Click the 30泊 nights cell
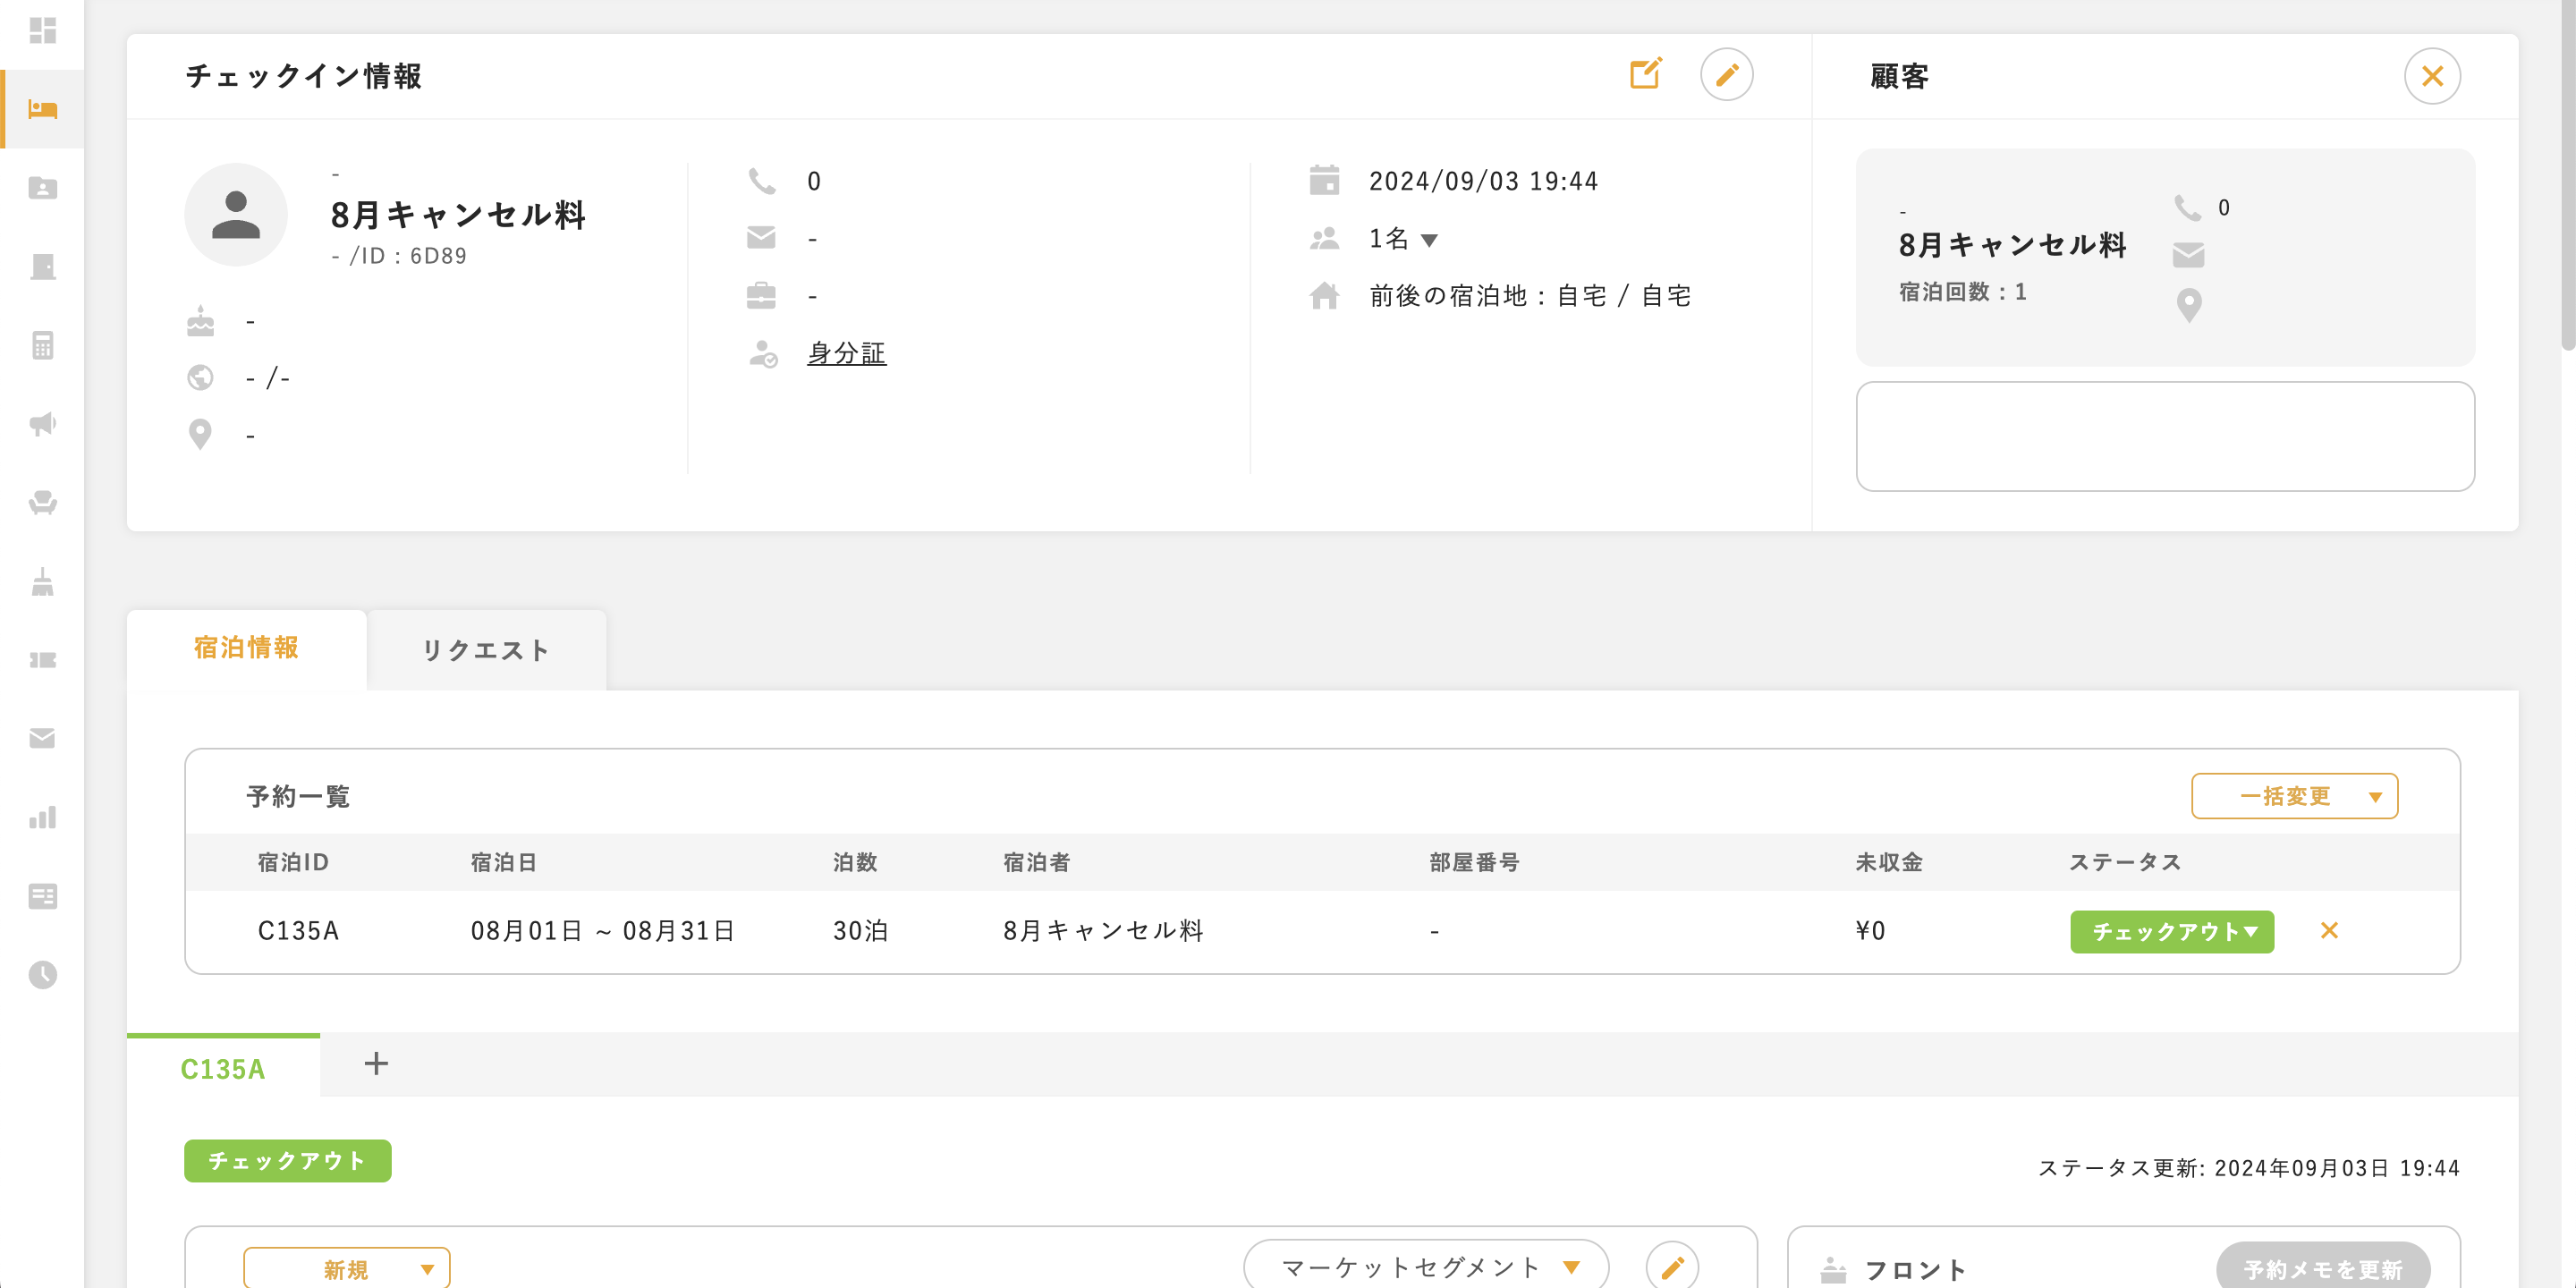This screenshot has width=2576, height=1288. pos(860,931)
